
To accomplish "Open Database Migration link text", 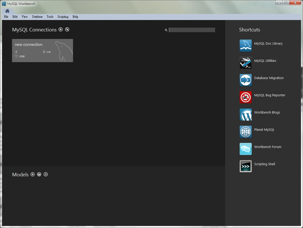I will pos(269,78).
